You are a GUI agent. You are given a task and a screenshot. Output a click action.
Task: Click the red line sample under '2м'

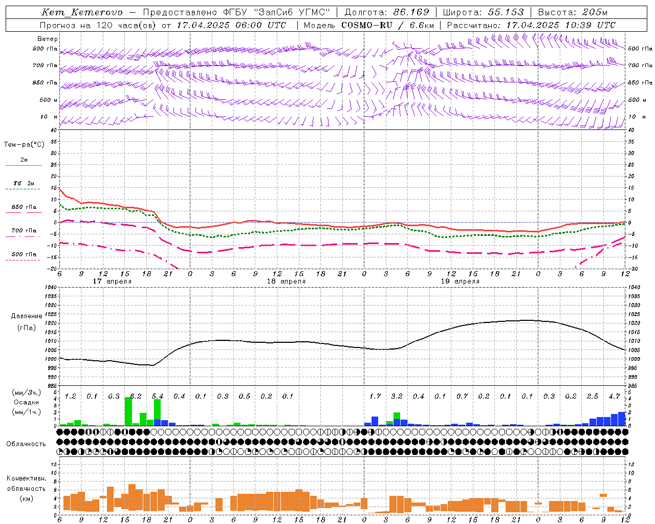tap(24, 165)
